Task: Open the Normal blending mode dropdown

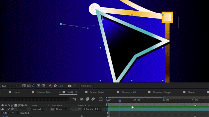Action: pyautogui.click(x=38, y=109)
